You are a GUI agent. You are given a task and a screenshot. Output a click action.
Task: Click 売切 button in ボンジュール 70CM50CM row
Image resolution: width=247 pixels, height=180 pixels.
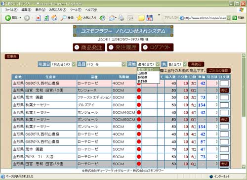[224, 120]
